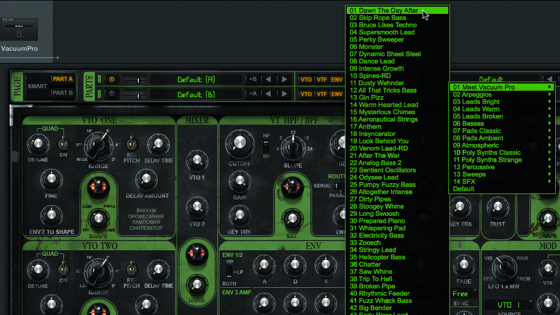The image size is (560, 315).
Task: Expand 14 SFX category
Action: tap(502, 181)
